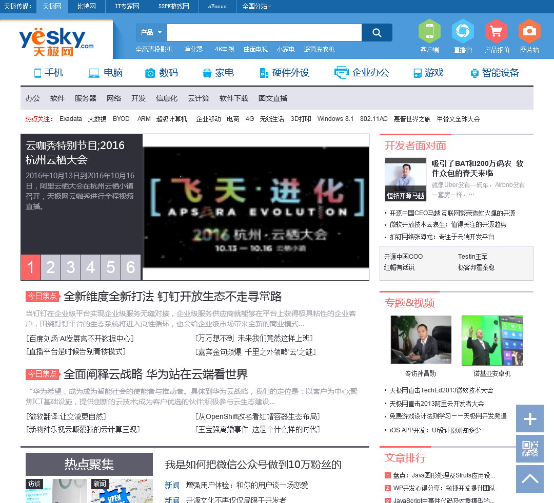Open headline 全面阐释云战略 华为站在云端看世界
Screen dimensions: 554x503
tap(155, 374)
